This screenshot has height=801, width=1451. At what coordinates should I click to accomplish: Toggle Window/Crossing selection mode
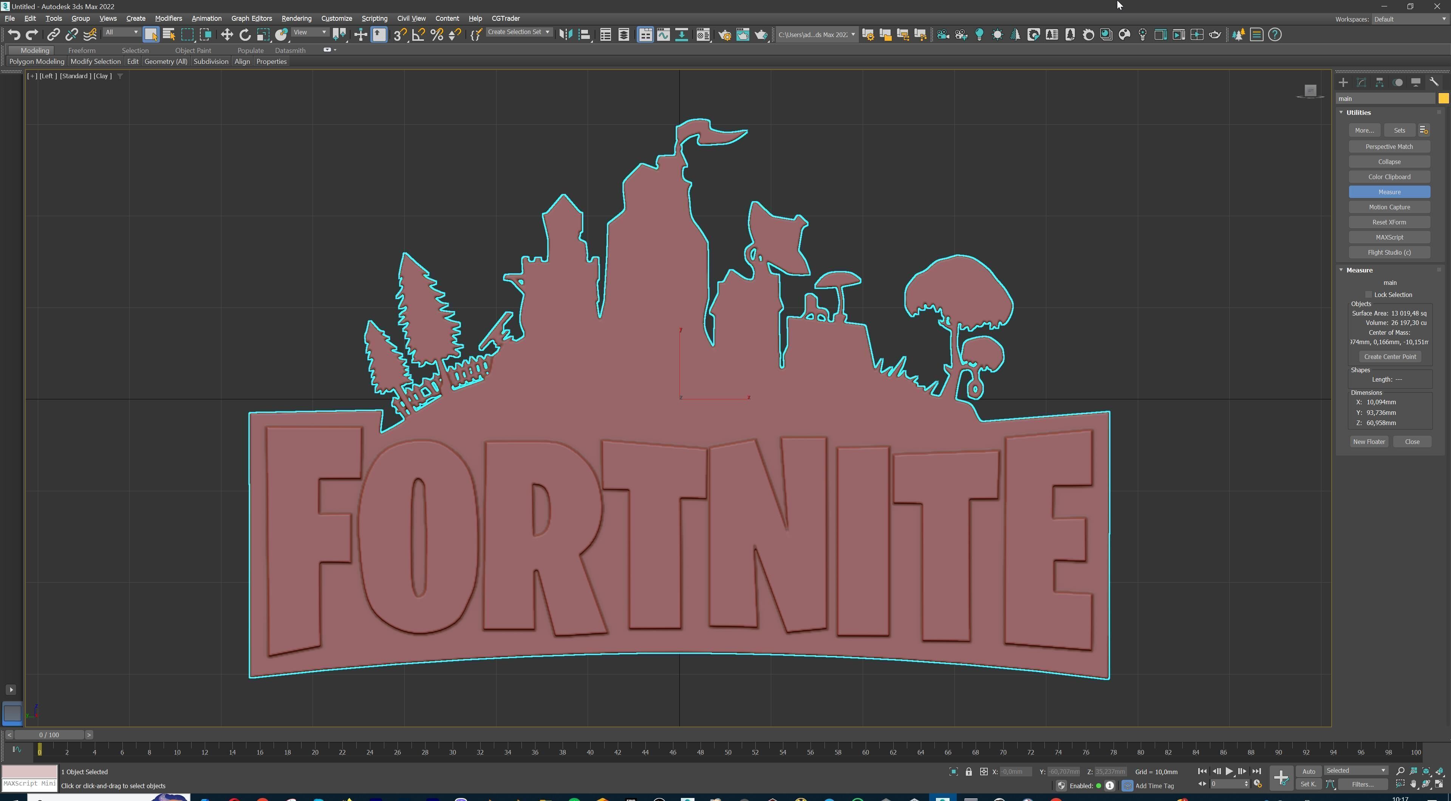(206, 35)
